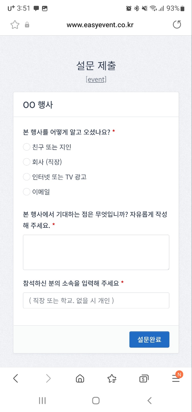Tap the browser forward arrow
The height and width of the screenshot is (412, 192).
pos(48,379)
